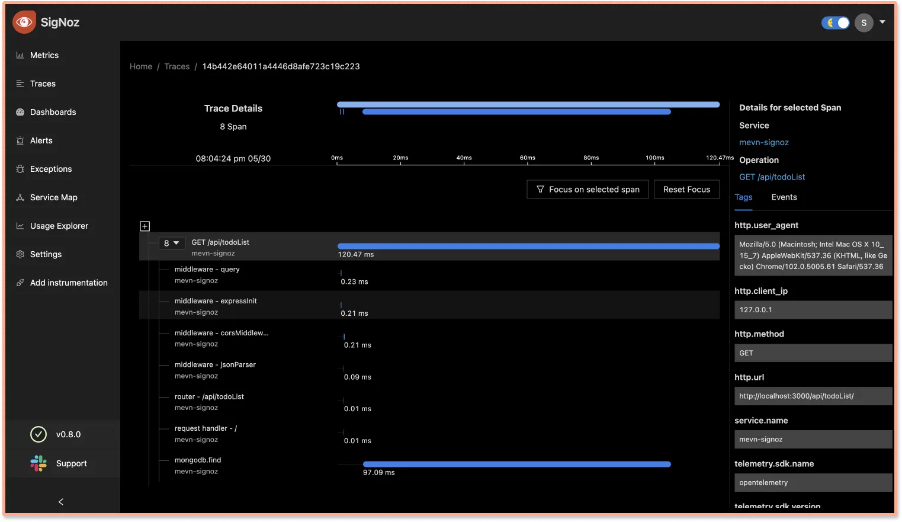Open the Support link
Image resolution: width=902 pixels, height=522 pixels.
click(71, 463)
